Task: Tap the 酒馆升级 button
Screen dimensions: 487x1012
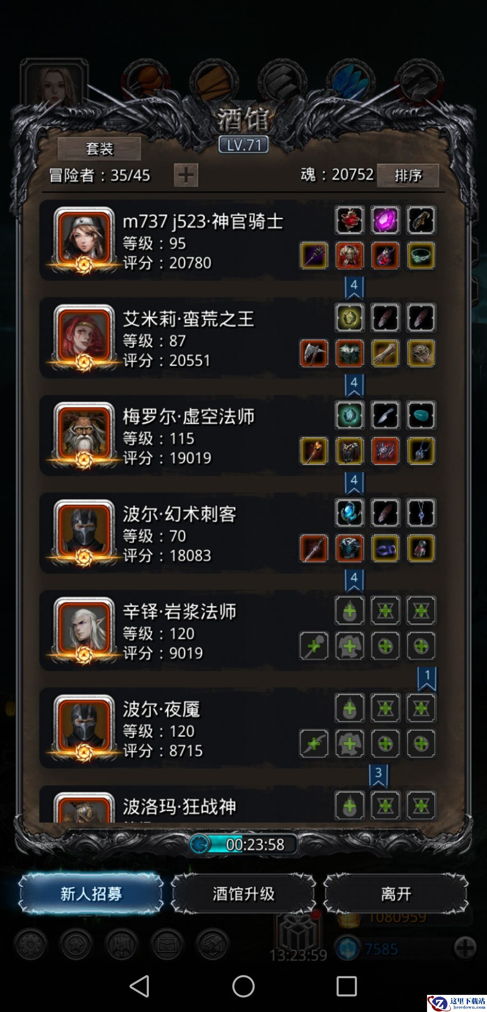Action: point(243,893)
